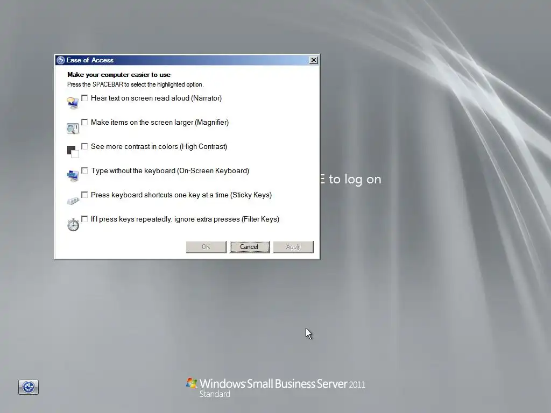
Task: Enable the Sticky Keys checkbox
Action: [84, 195]
